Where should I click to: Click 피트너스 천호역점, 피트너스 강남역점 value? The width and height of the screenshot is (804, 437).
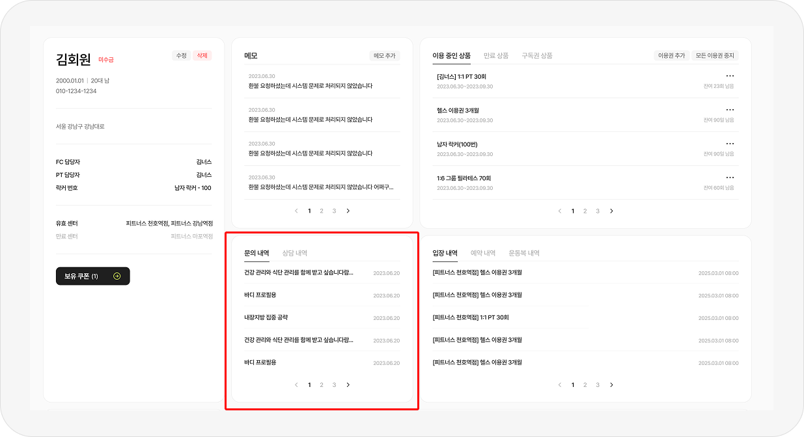click(x=169, y=223)
